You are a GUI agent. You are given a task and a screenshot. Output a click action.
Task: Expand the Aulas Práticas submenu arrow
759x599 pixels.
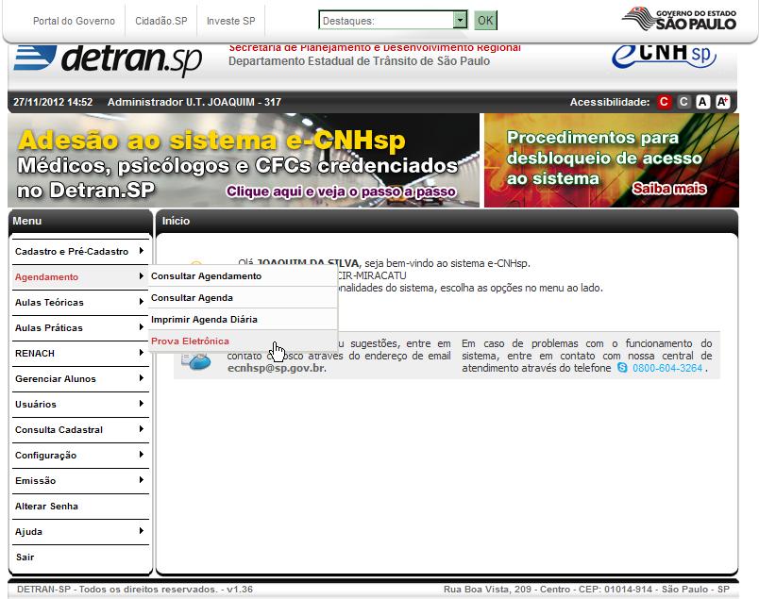point(141,327)
